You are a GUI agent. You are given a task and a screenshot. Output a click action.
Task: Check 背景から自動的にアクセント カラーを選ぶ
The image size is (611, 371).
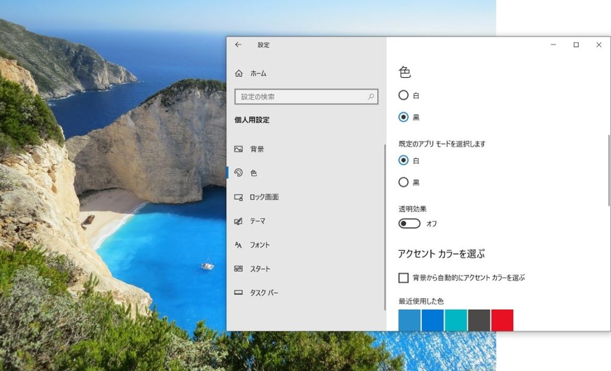[x=403, y=278]
